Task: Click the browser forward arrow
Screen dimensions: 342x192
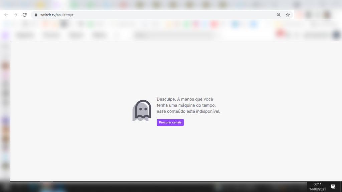Action: click(15, 15)
